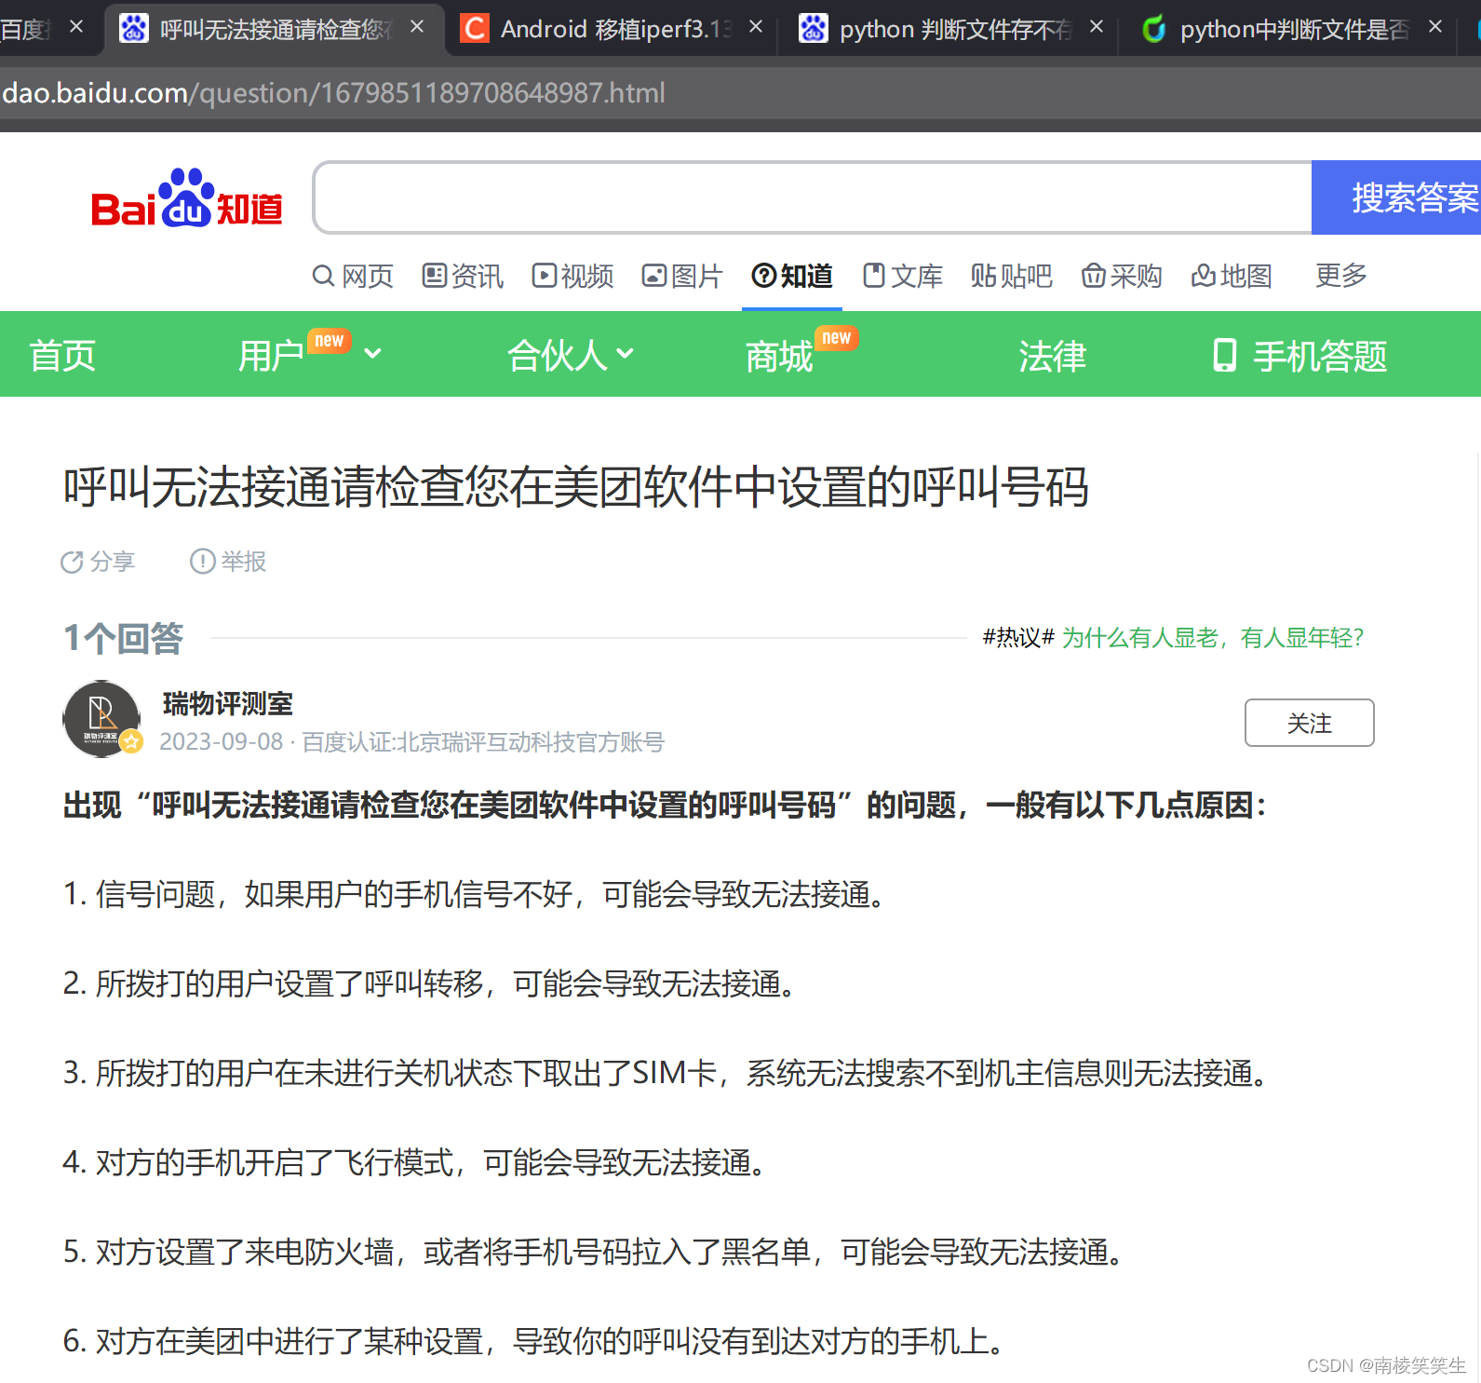
Task: Click the 关注 follow button
Action: click(x=1309, y=723)
